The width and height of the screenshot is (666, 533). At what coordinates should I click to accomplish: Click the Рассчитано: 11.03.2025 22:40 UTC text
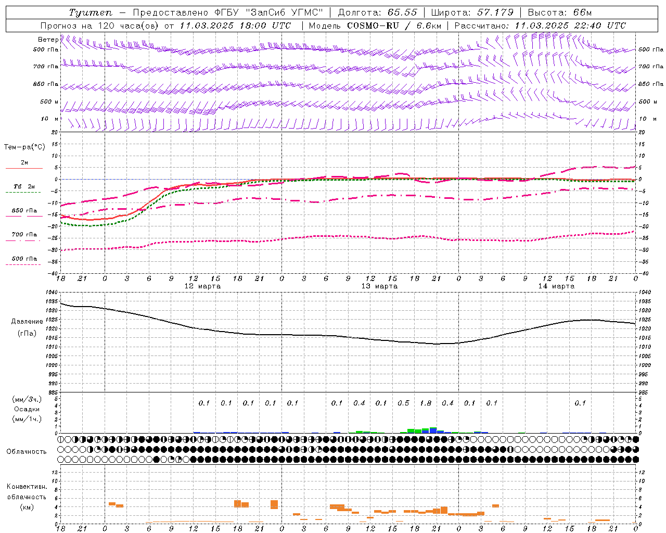tap(540, 26)
